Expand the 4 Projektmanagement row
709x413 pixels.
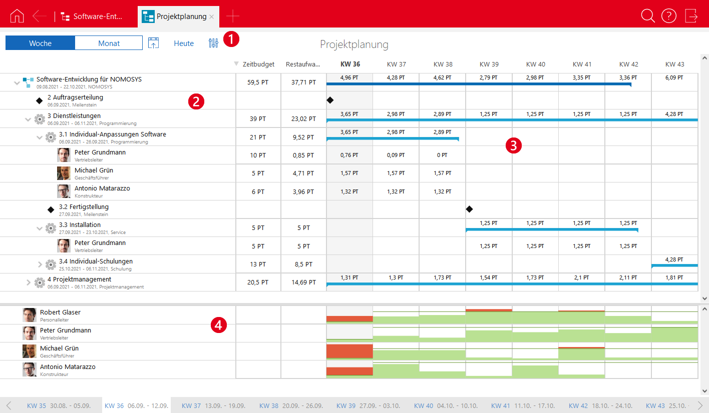[29, 282]
